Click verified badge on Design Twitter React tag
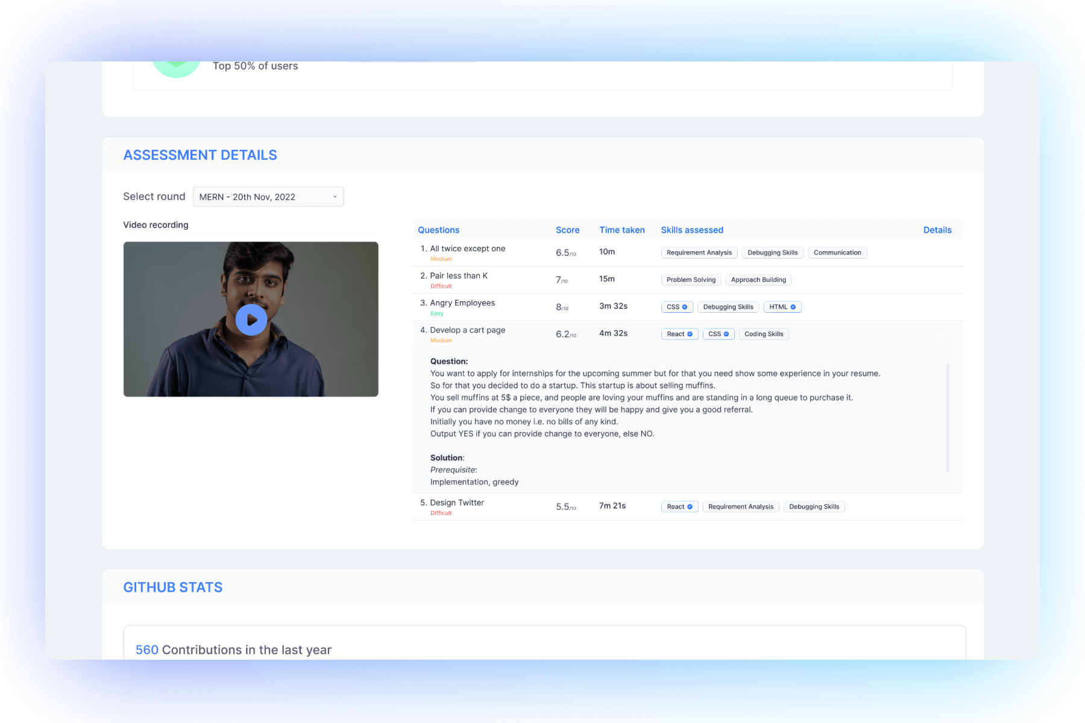 [x=690, y=507]
